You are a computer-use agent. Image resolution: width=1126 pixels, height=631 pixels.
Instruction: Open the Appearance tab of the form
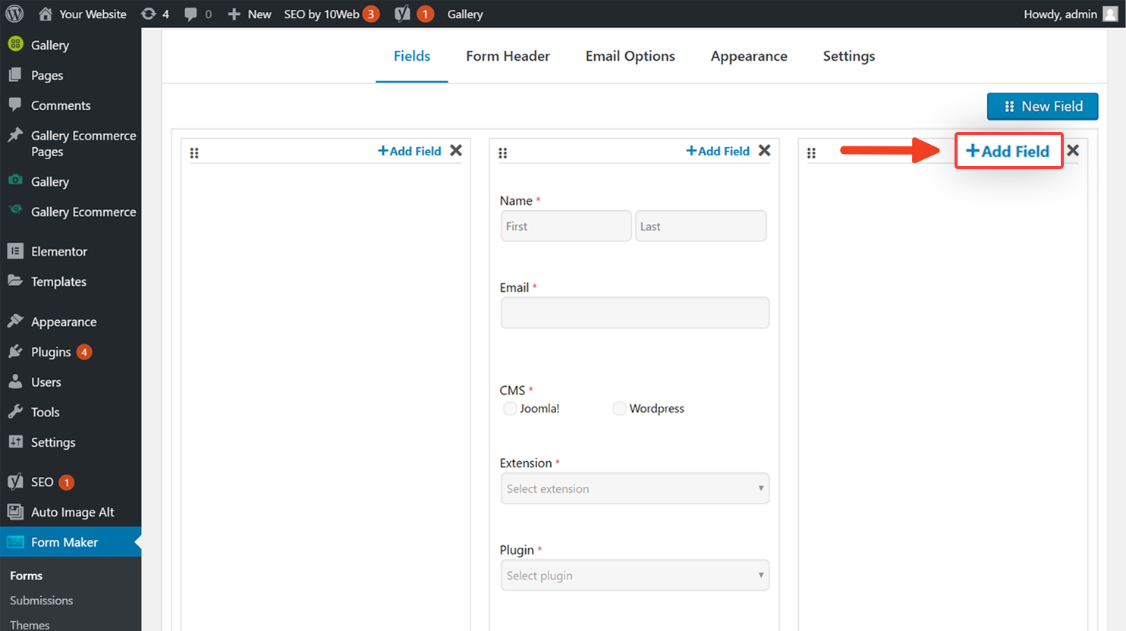click(x=749, y=56)
